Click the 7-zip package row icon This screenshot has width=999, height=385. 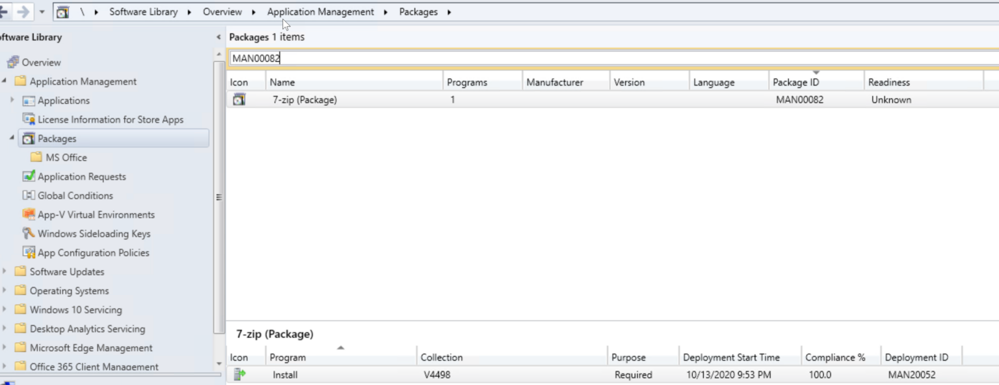(x=239, y=100)
